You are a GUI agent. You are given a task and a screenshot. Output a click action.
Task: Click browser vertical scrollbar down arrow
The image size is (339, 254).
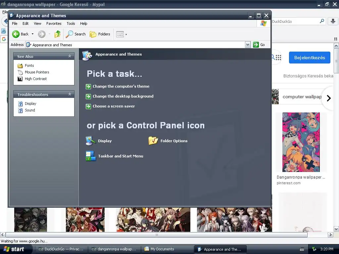click(x=336, y=229)
